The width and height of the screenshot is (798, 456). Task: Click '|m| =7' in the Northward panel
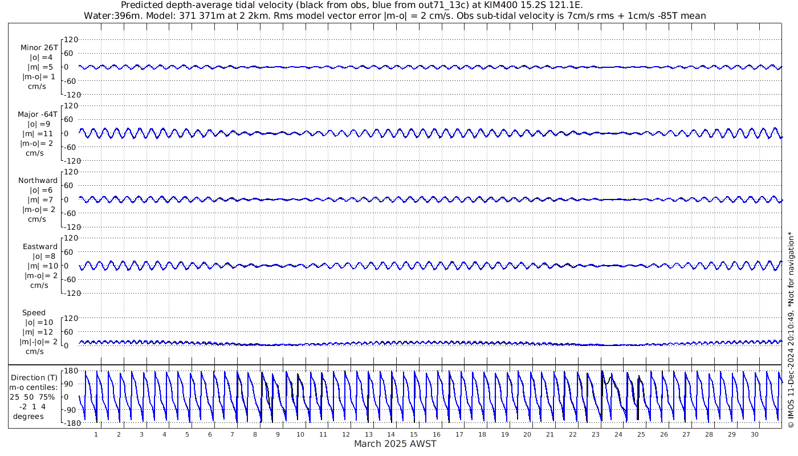[x=40, y=199]
